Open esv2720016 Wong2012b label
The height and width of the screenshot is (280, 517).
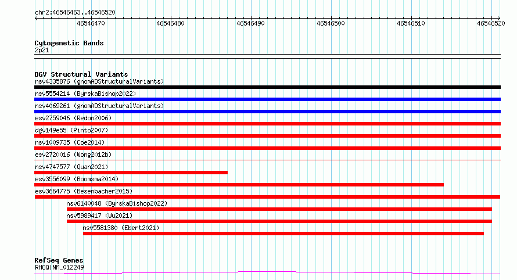click(73, 155)
